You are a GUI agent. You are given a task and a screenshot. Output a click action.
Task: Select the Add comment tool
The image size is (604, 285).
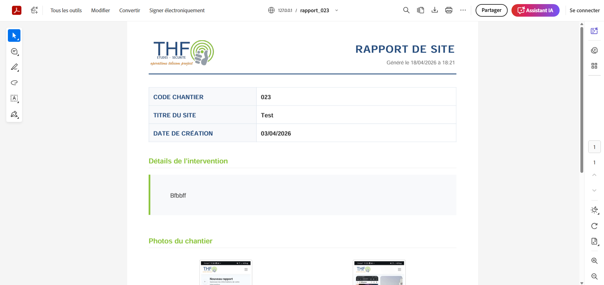pos(14,51)
